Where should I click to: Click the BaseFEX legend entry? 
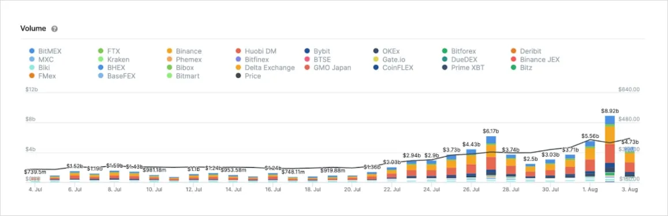click(117, 76)
